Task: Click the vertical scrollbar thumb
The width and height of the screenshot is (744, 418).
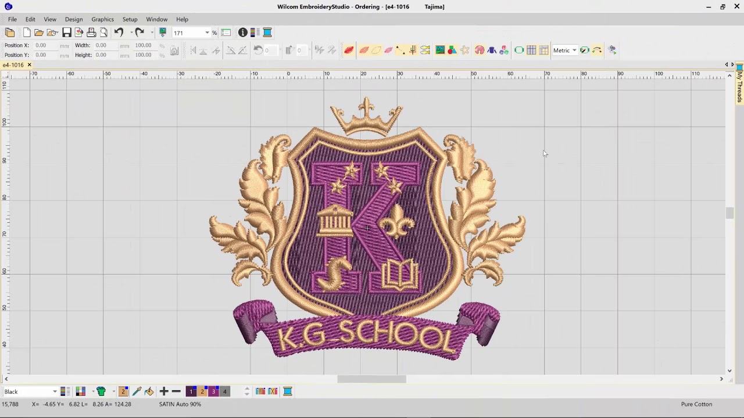Action: click(x=729, y=212)
